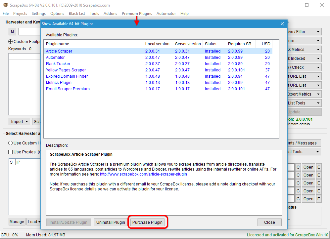Select the Custom Footprint radio button
The width and height of the screenshot is (330, 239).
[11, 42]
